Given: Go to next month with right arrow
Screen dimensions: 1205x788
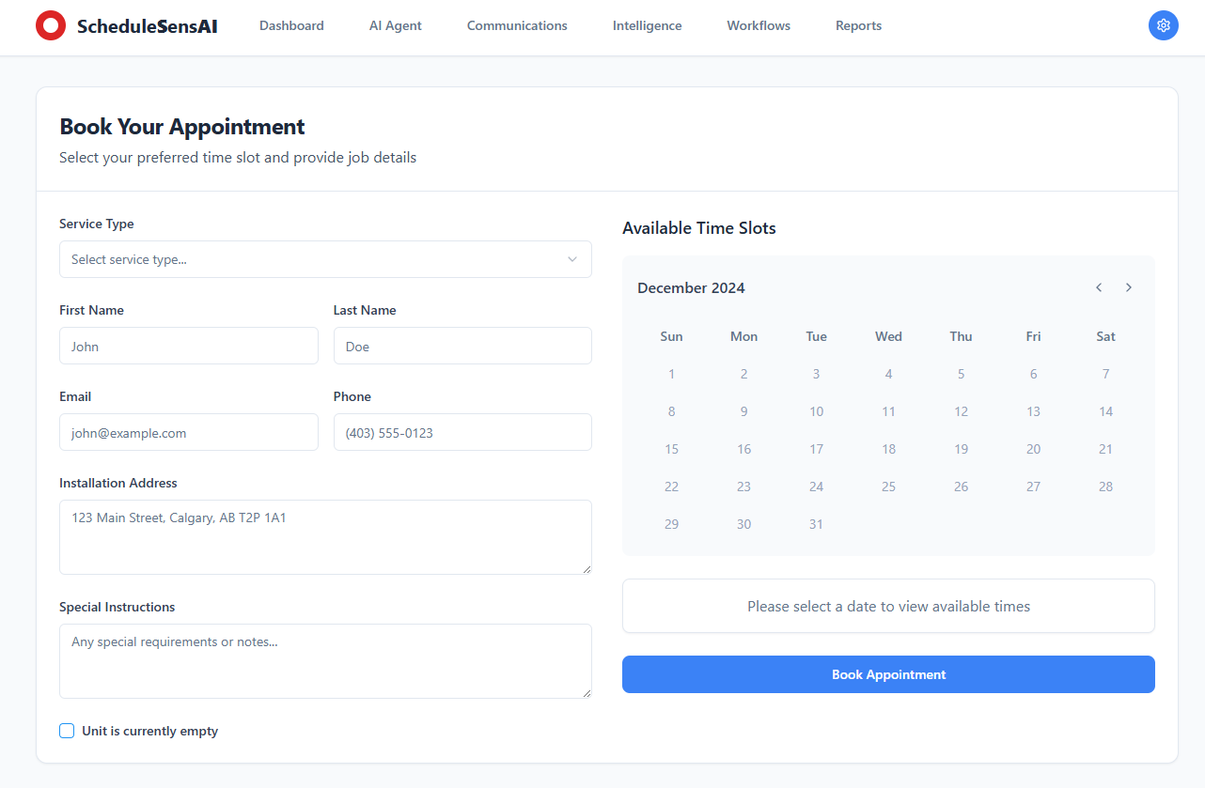Looking at the screenshot, I should pyautogui.click(x=1128, y=287).
